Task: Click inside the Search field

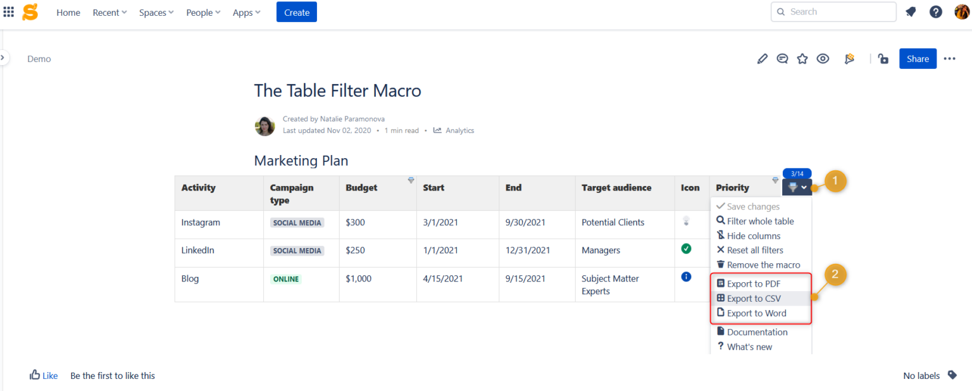Action: pos(833,11)
